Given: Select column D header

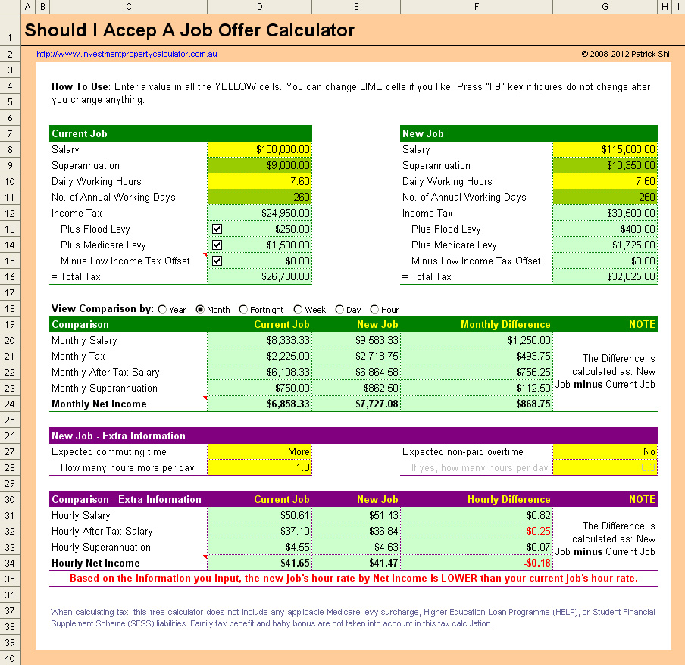Looking at the screenshot, I should (259, 7).
